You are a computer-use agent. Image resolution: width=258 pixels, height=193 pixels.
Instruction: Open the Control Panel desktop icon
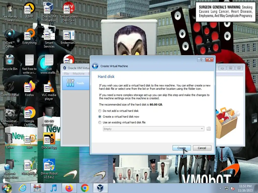point(10,89)
